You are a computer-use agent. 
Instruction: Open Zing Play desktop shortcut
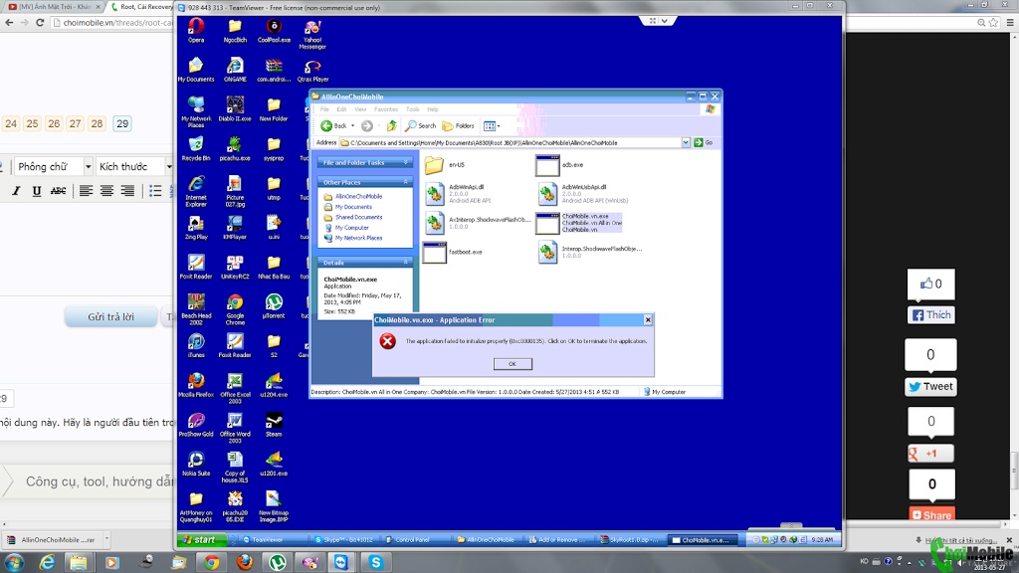(x=196, y=228)
